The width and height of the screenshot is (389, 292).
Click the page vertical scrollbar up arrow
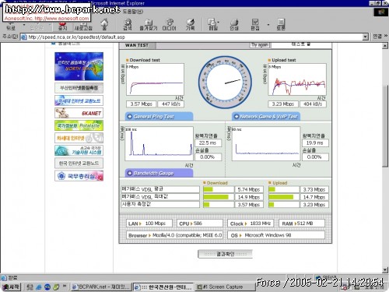tap(385, 46)
